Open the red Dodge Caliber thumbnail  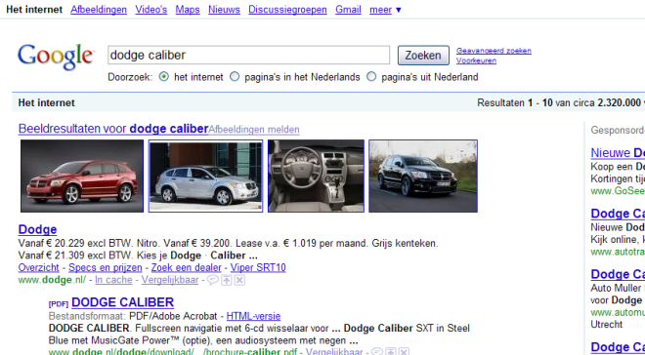(82, 176)
